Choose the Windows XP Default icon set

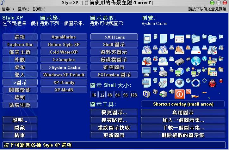tap(64, 75)
